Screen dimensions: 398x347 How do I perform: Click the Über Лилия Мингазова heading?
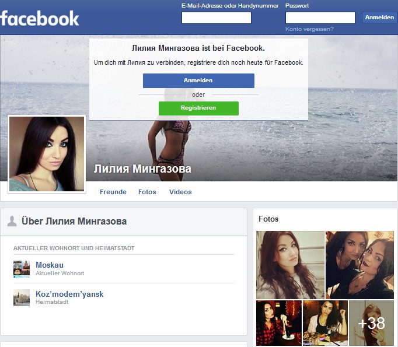74,221
